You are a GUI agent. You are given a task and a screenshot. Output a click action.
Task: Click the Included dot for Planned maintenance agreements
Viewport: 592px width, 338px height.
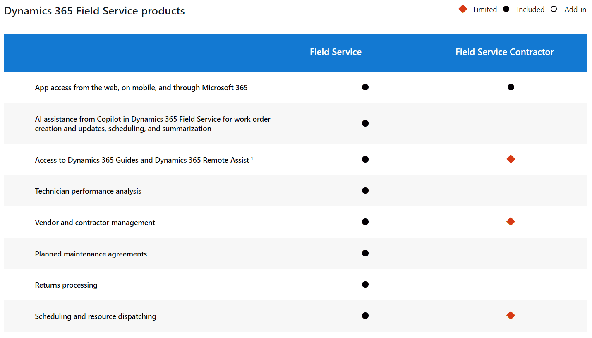point(365,253)
